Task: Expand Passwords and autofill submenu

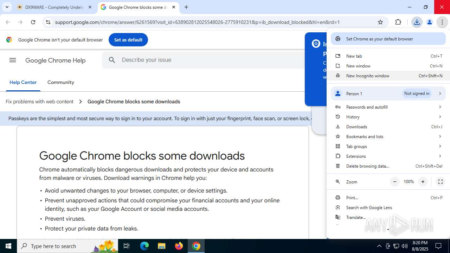Action: coord(388,107)
